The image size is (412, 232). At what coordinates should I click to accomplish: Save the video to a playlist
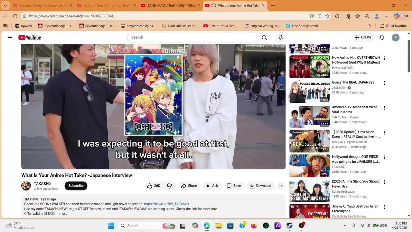pos(234,186)
